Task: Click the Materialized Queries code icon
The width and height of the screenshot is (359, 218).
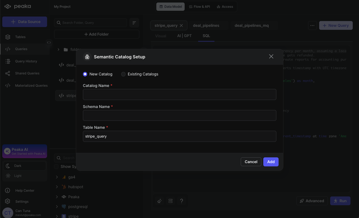Action: click(8, 86)
